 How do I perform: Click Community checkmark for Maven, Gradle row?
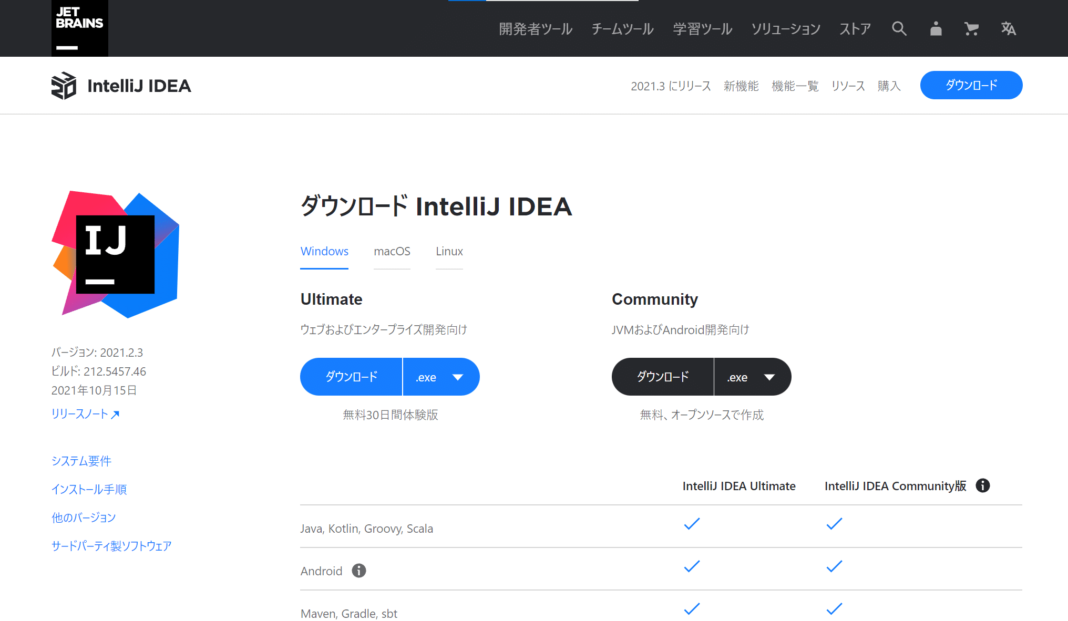[834, 609]
